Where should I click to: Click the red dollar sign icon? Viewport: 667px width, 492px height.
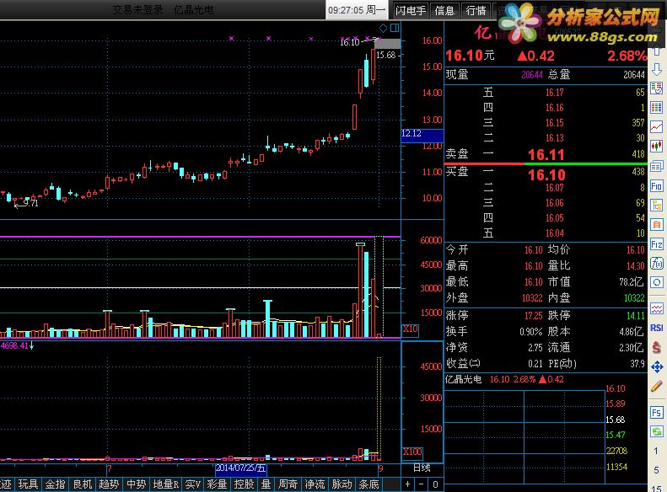point(657,348)
